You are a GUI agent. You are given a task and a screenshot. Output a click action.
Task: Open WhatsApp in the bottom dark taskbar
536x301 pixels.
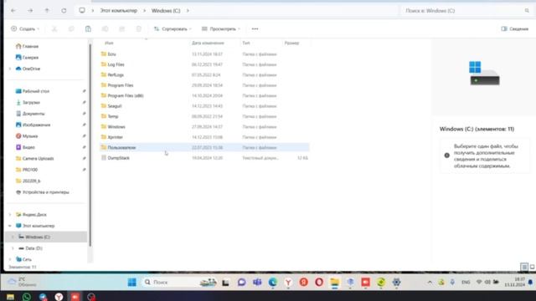[26, 297]
